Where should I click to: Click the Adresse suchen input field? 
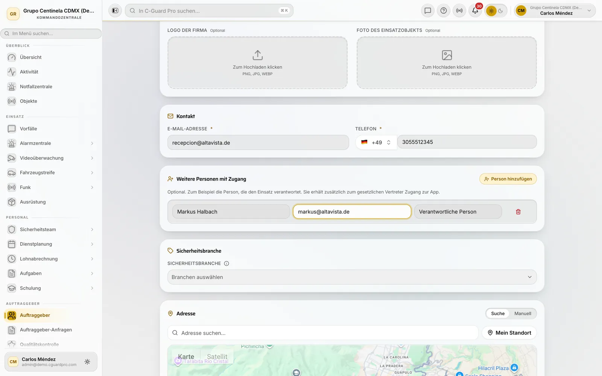tap(323, 333)
